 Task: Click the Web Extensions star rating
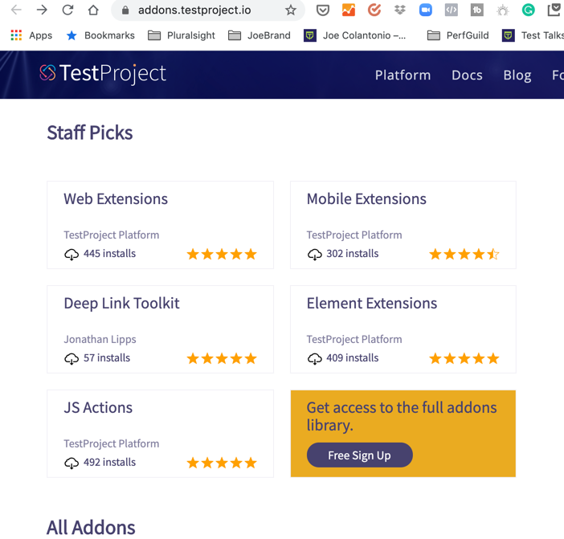tap(222, 254)
